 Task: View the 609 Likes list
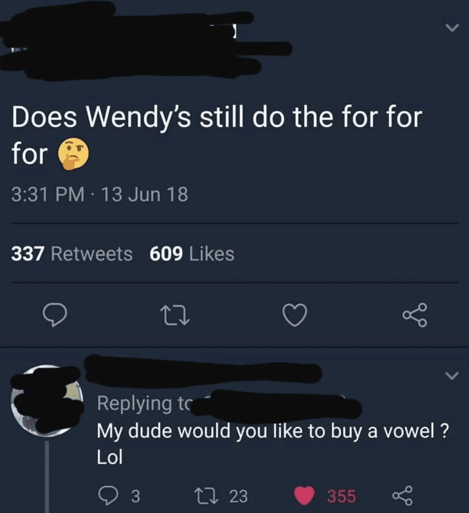click(x=192, y=254)
